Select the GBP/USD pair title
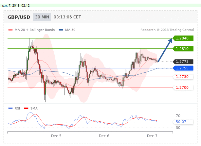201x146 pixels. 19,17
